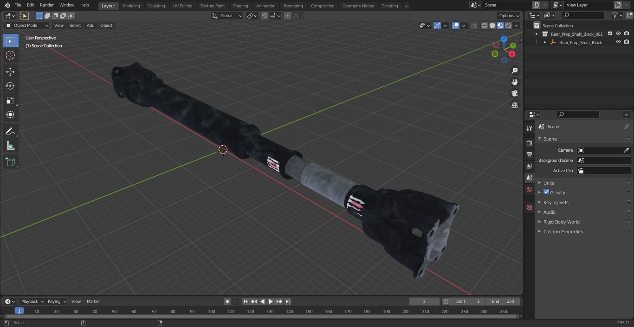Expand the Custom Properties panel
634x327 pixels.
(x=563, y=231)
